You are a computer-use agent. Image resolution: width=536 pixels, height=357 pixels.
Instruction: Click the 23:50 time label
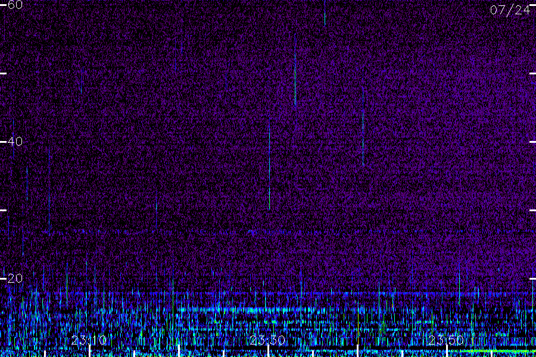(x=446, y=340)
